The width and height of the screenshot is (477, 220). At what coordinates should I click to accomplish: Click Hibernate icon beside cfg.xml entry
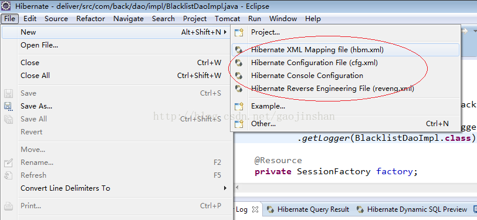pyautogui.click(x=239, y=63)
